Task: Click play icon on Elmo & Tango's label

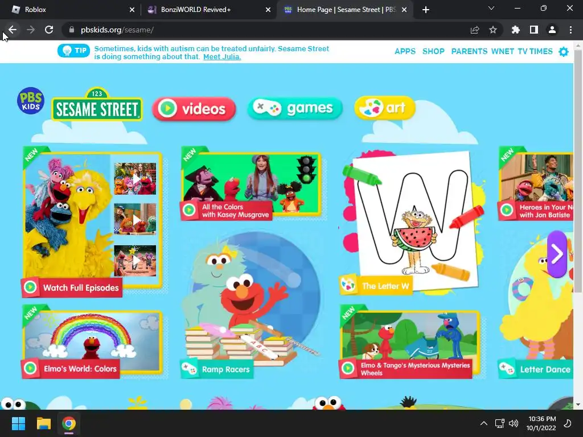Action: pos(348,368)
